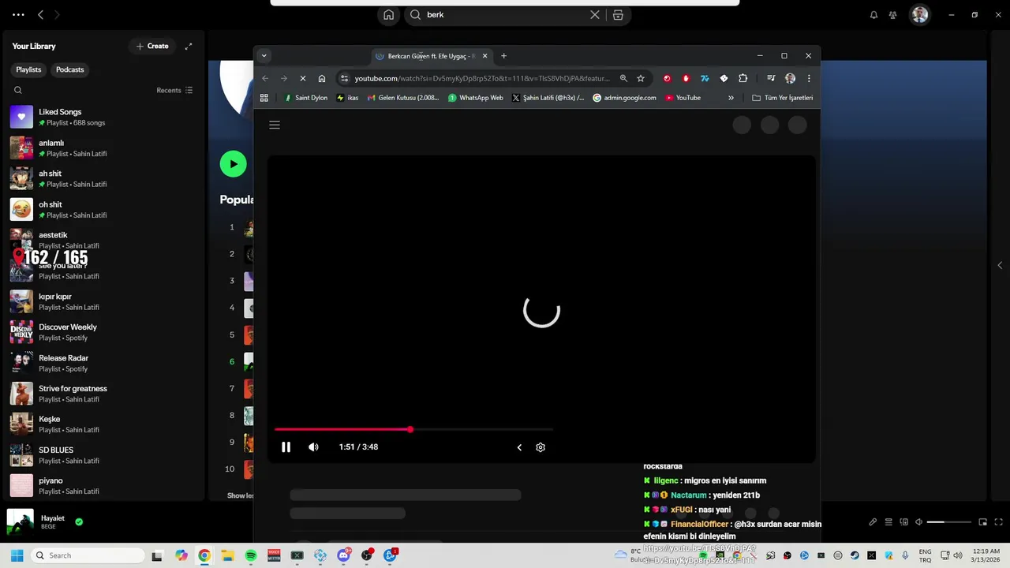
Task: Click the green Spotify play button
Action: (x=233, y=164)
